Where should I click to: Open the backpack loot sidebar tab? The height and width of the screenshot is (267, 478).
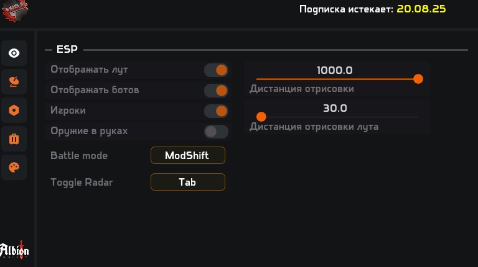click(14, 138)
